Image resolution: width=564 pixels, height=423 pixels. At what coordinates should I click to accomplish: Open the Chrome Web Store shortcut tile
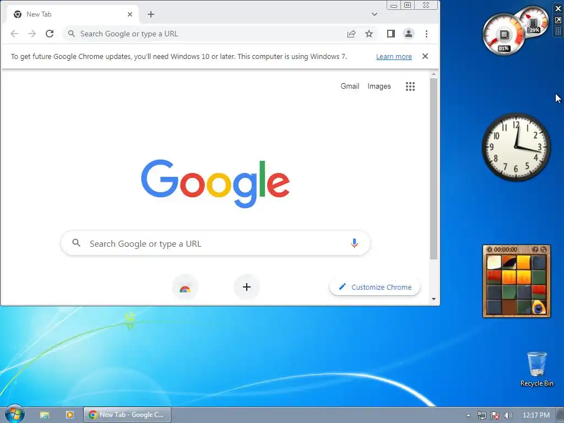pyautogui.click(x=185, y=287)
